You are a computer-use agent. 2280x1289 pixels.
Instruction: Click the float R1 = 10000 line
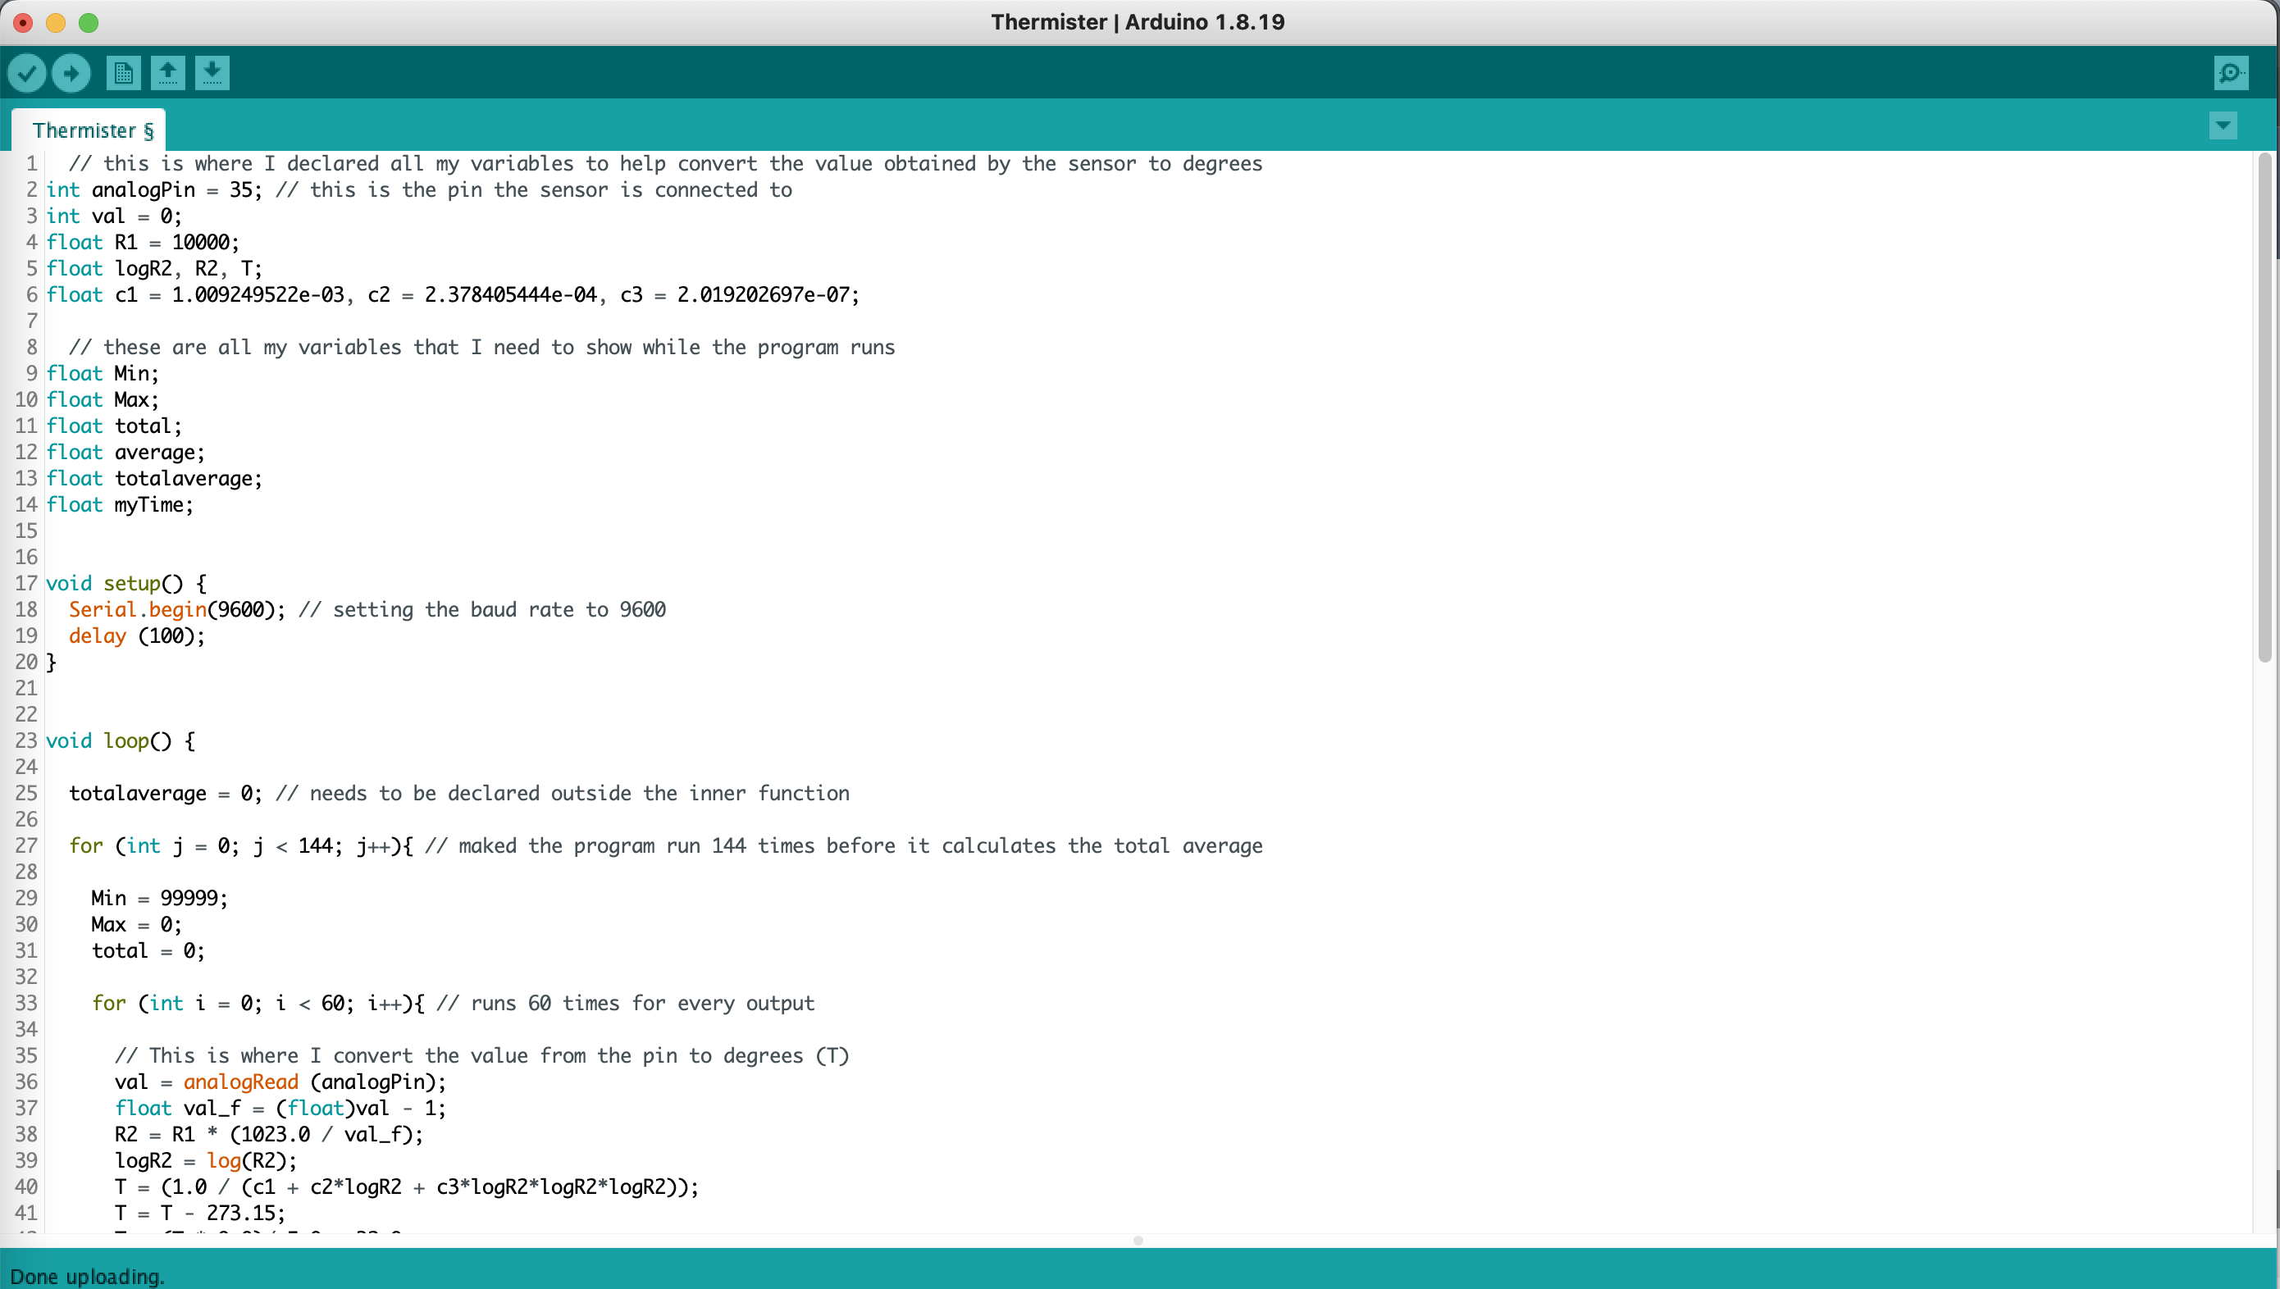click(x=142, y=242)
